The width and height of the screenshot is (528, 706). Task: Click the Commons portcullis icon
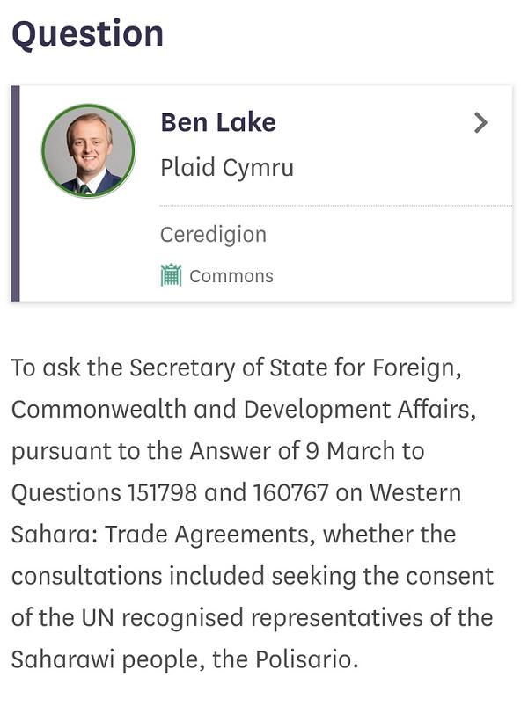171,275
